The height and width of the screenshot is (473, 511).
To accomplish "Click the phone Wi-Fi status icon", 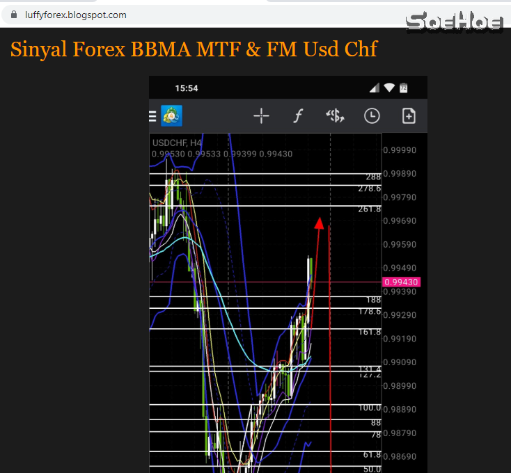I will (389, 88).
